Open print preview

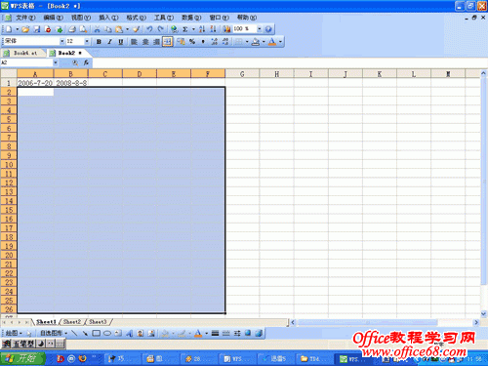(83, 29)
